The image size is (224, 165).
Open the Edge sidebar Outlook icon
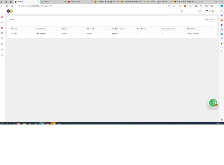[222, 34]
